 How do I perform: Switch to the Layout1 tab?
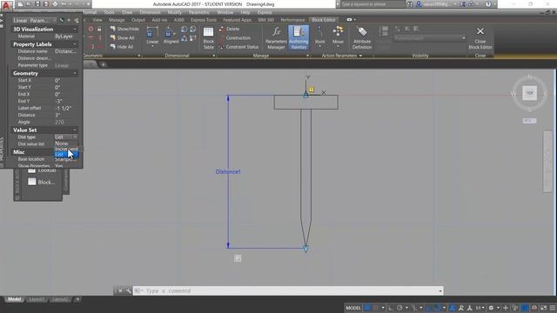[37, 299]
